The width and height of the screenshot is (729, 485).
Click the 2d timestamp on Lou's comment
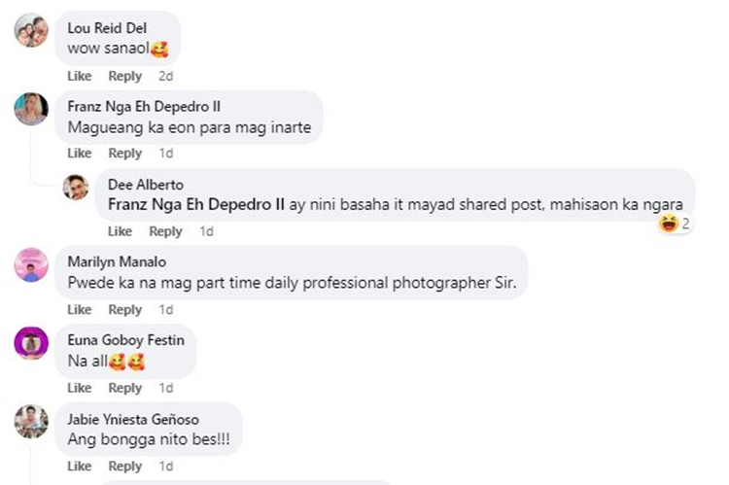point(165,76)
